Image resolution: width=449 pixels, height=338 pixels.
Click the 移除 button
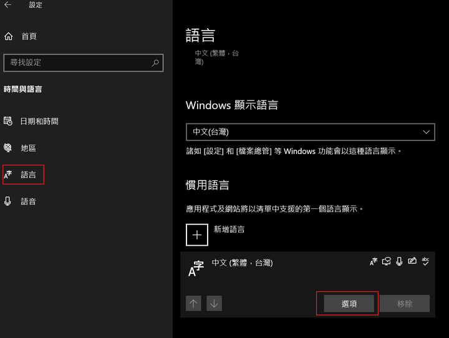point(405,303)
